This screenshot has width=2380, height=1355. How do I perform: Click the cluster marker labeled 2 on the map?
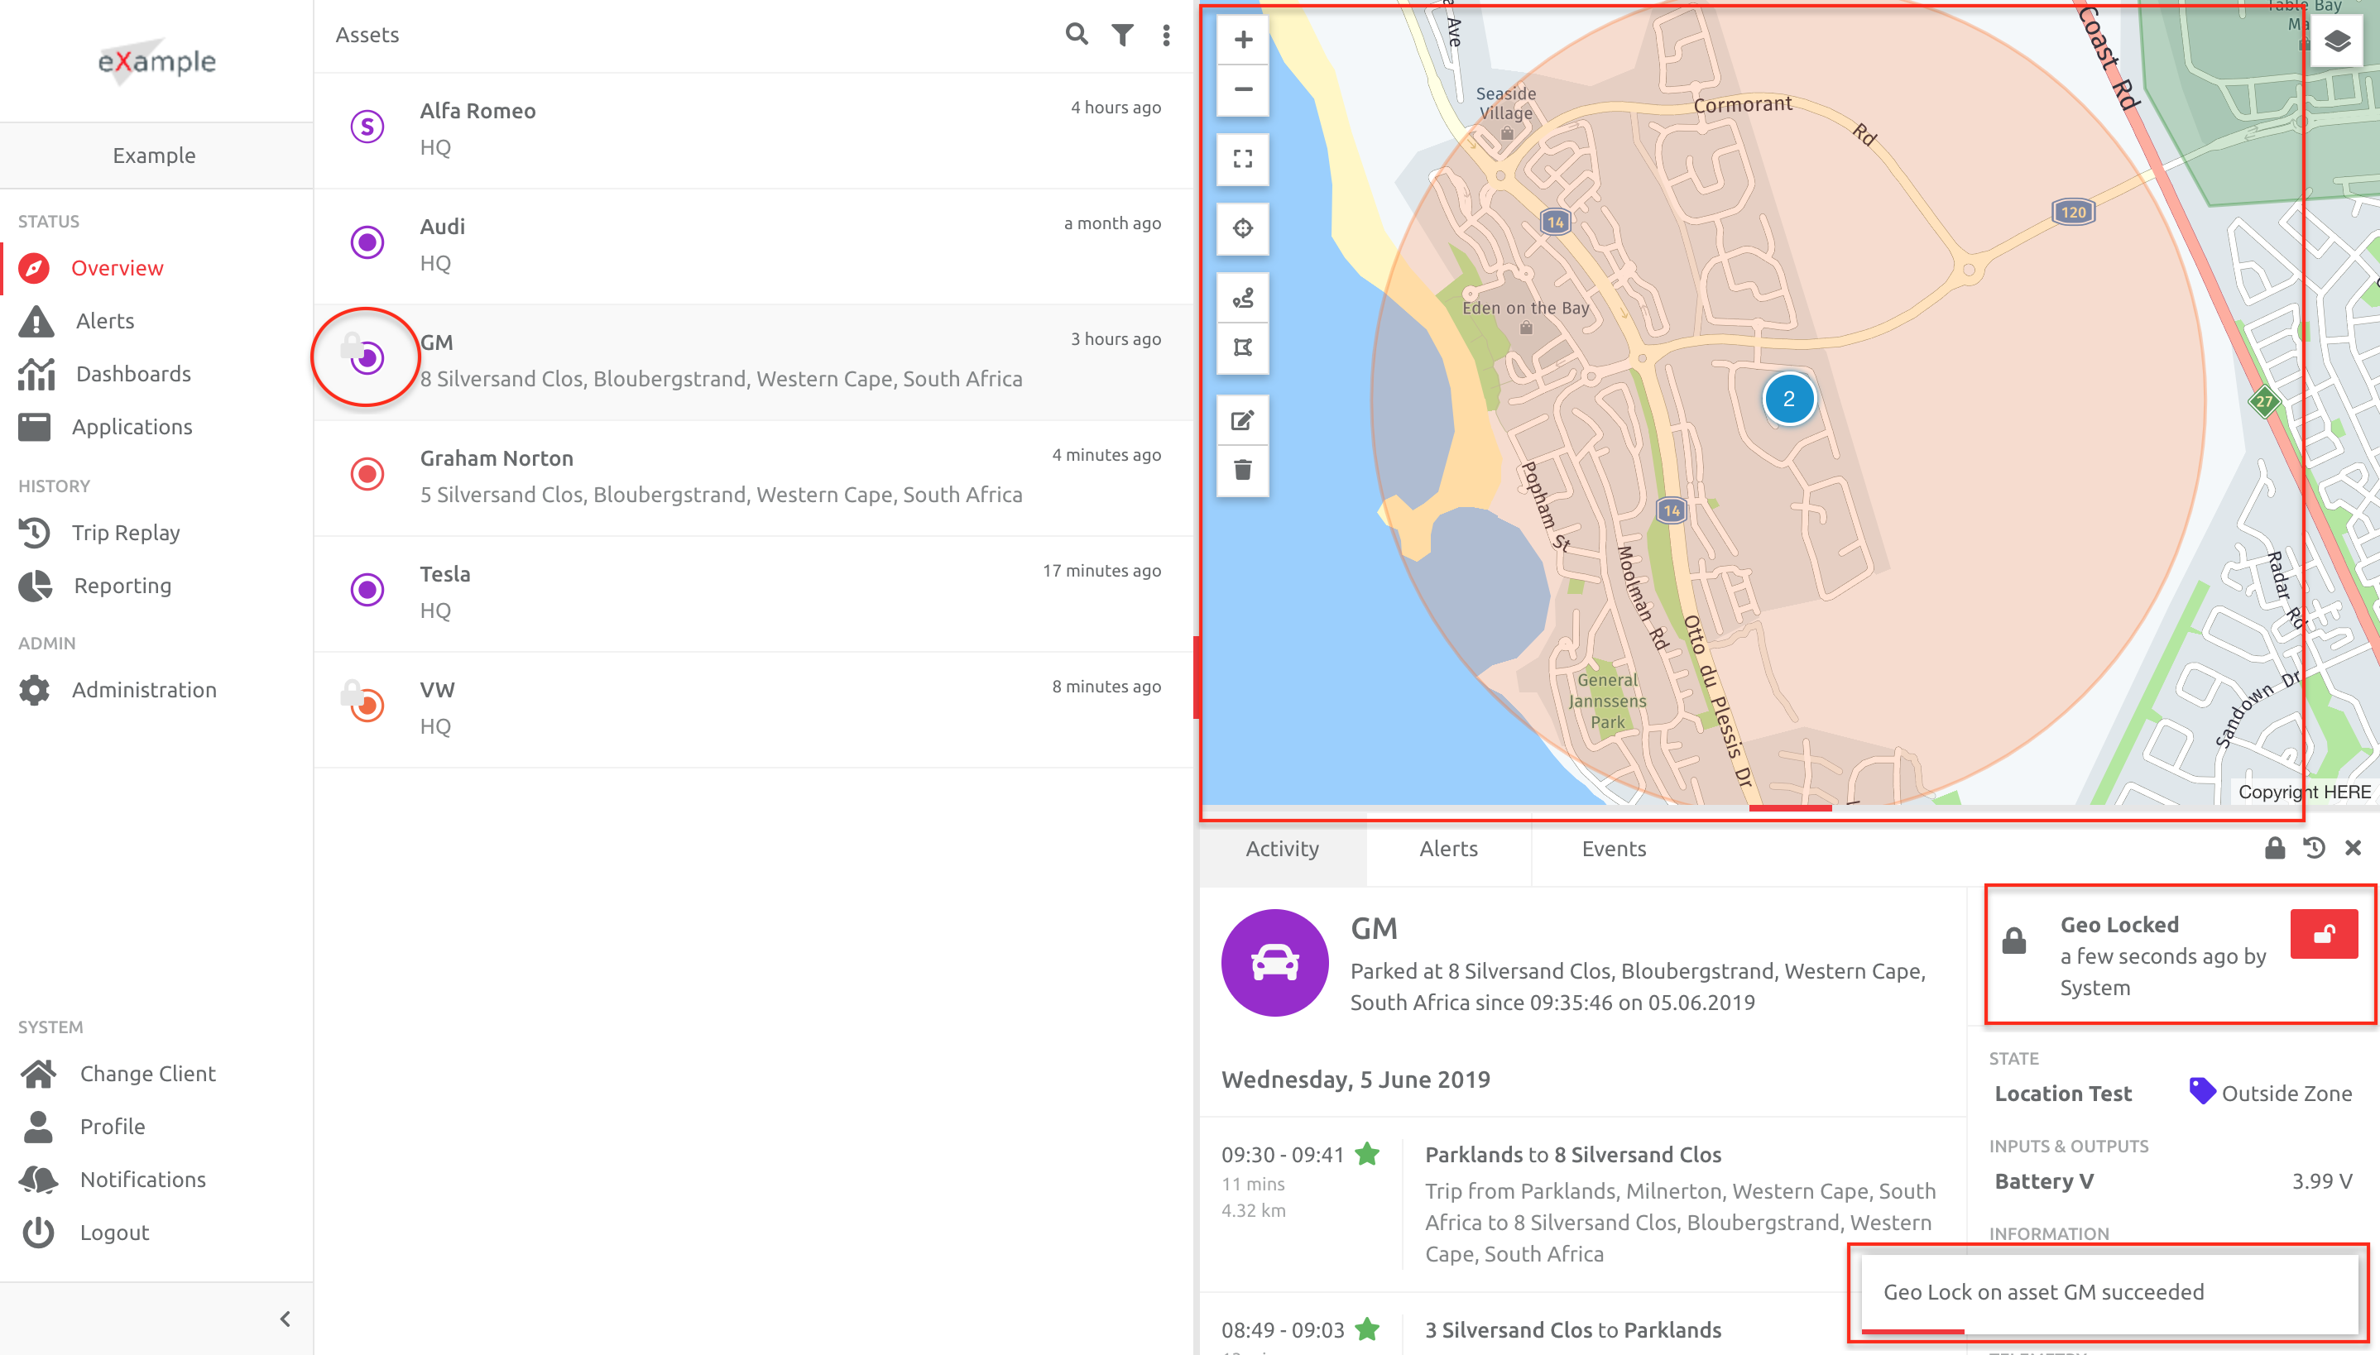click(x=1789, y=399)
